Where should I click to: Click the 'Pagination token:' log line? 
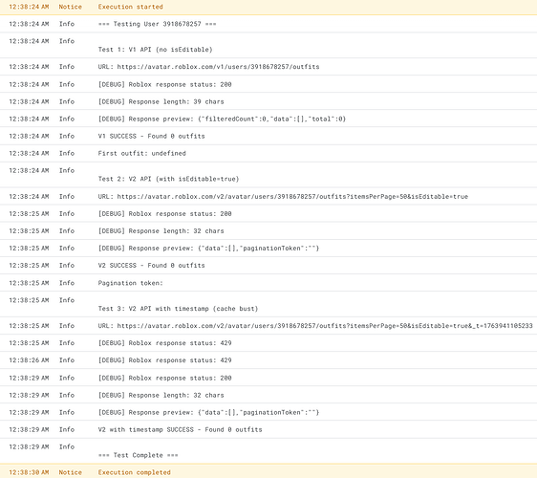[131, 283]
